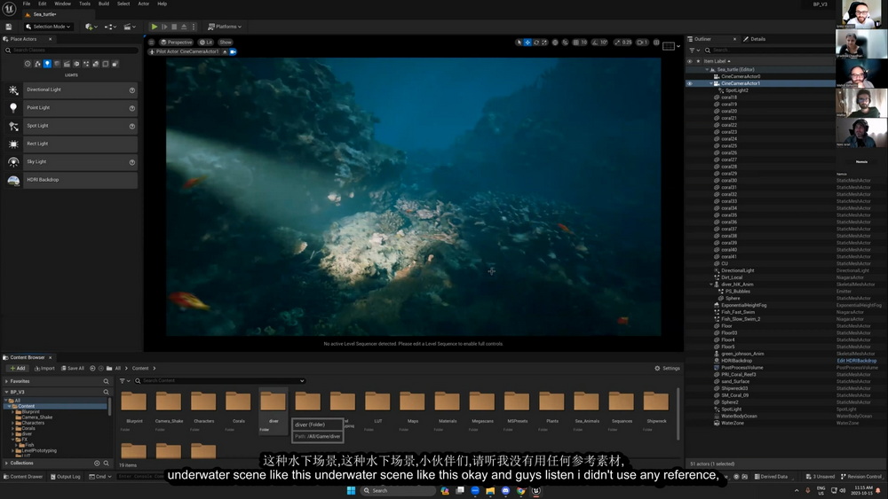Choose Sky Light from Place Actors
The width and height of the screenshot is (888, 499).
click(x=71, y=162)
